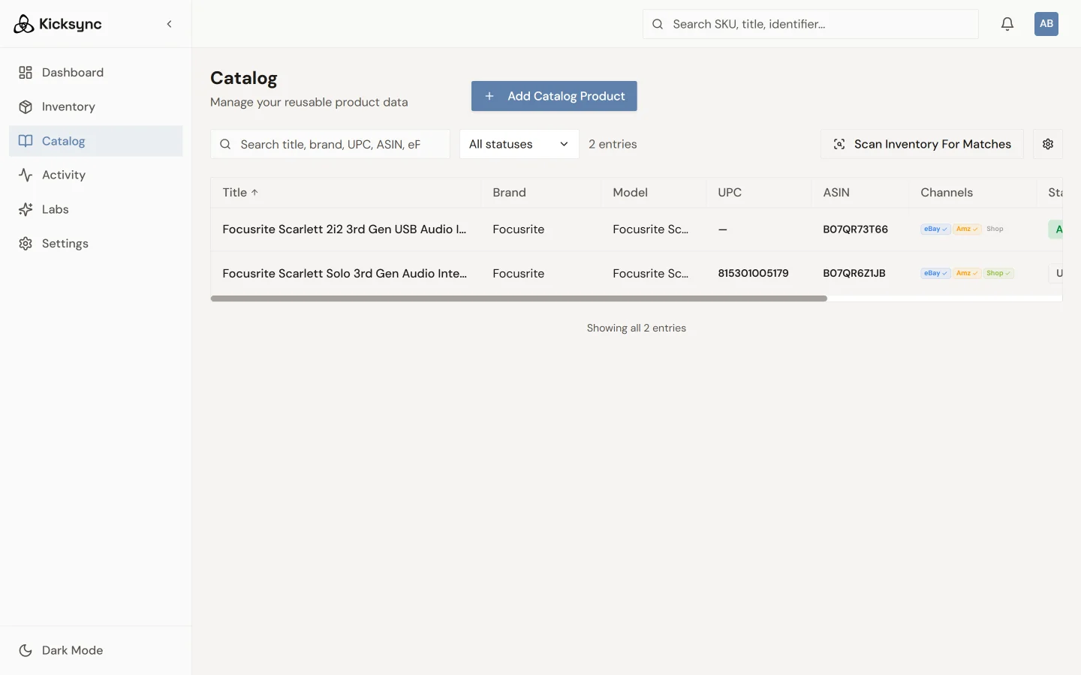
Task: Select Catalog in the sidebar
Action: 95,141
